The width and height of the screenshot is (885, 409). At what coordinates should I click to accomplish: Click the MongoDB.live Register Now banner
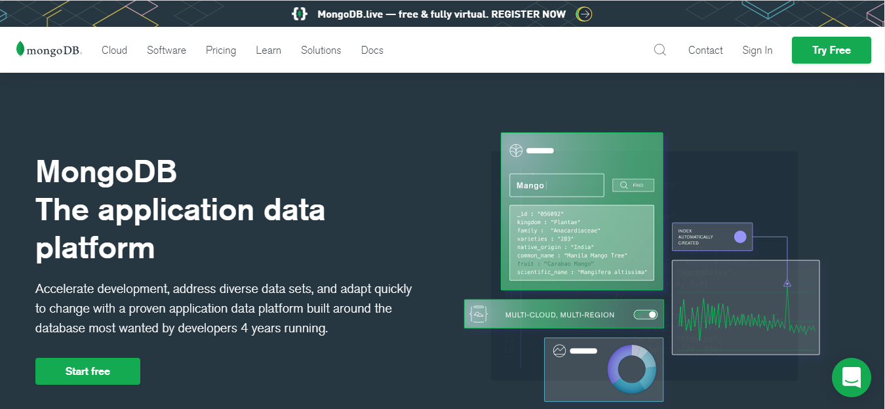click(442, 14)
